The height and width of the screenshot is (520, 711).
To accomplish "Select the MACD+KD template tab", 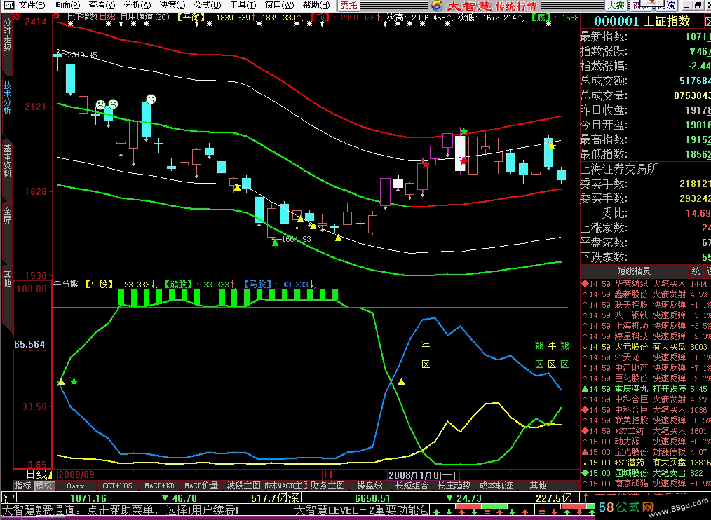I will [x=160, y=486].
